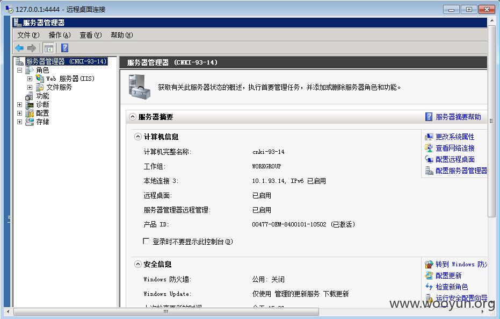Expand the 诊断 tree node
The image size is (500, 319).
tap(20, 104)
